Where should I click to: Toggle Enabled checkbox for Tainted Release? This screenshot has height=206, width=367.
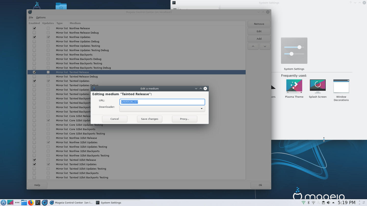pos(34,72)
